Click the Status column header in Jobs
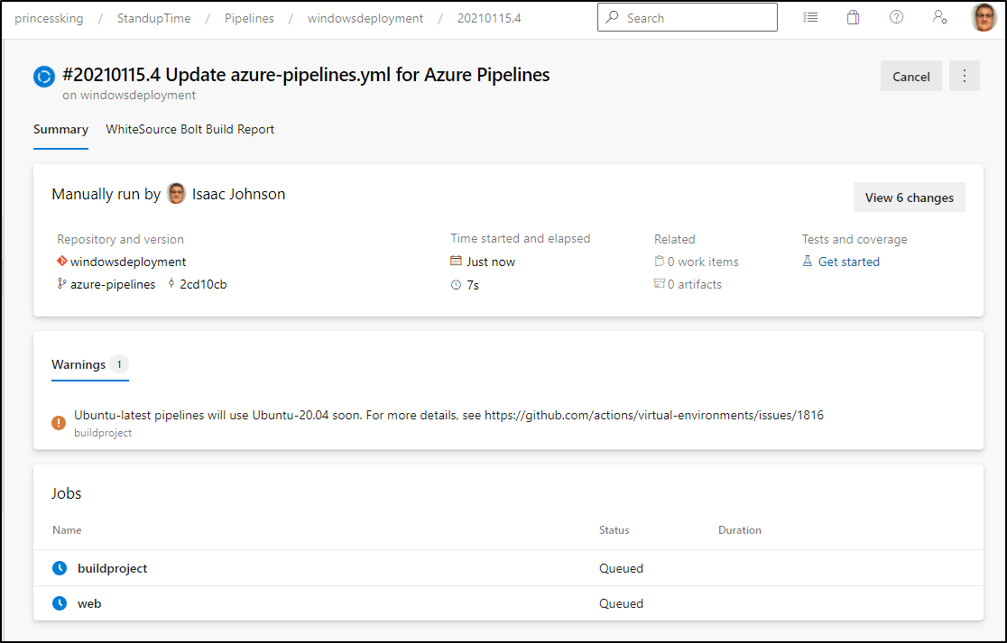 click(x=614, y=530)
